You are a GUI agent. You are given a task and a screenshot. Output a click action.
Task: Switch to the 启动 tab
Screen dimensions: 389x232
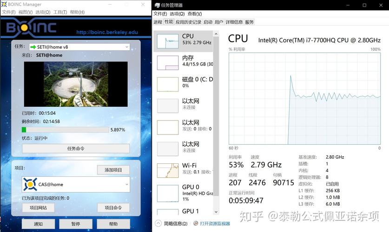208,22
